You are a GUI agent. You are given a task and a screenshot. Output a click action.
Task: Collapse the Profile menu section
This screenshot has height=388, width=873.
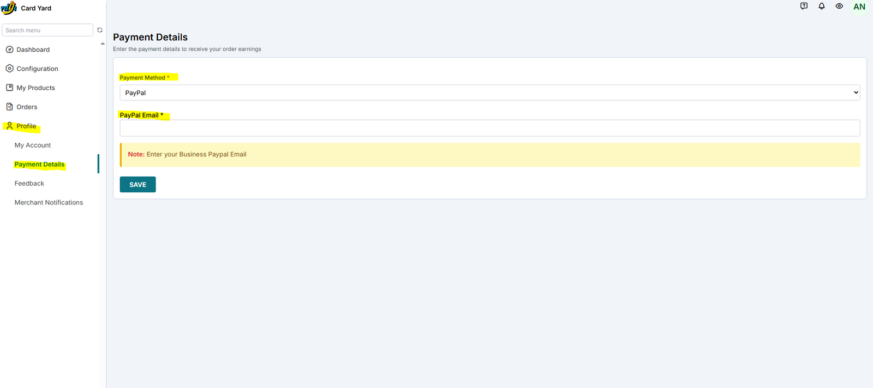pyautogui.click(x=26, y=126)
